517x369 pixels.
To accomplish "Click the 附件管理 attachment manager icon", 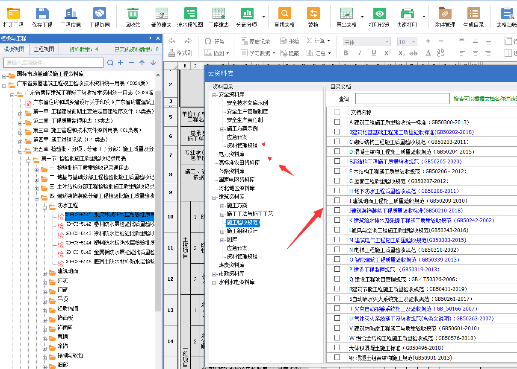I will coord(445,14).
